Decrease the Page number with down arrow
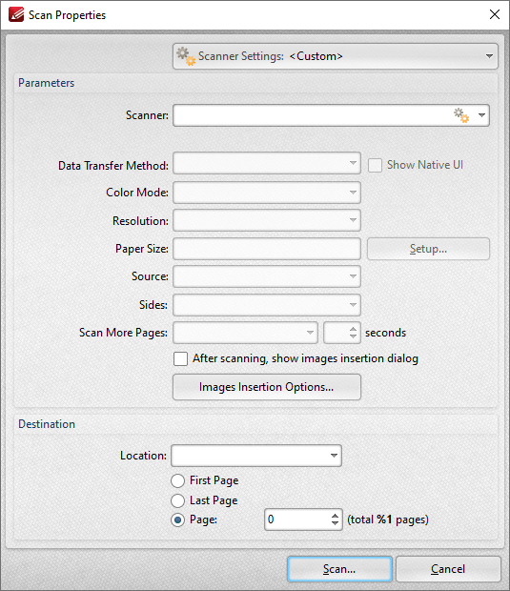 click(x=335, y=523)
